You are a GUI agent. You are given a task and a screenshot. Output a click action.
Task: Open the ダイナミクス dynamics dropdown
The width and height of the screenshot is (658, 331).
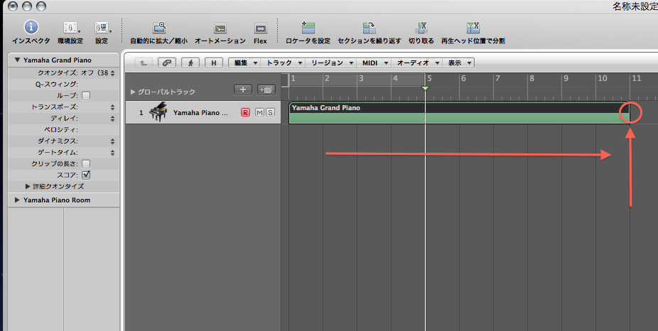click(x=112, y=141)
